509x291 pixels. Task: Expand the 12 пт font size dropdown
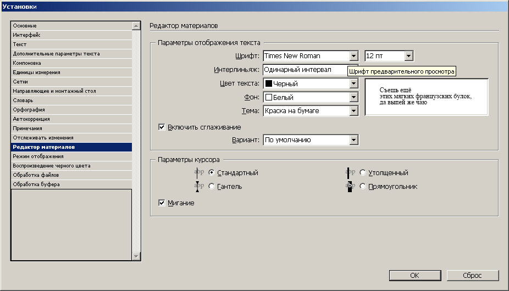coord(408,56)
